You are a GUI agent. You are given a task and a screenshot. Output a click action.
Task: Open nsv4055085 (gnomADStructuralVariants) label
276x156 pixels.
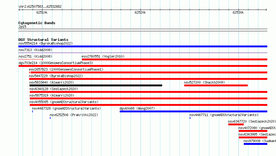coord(64,102)
